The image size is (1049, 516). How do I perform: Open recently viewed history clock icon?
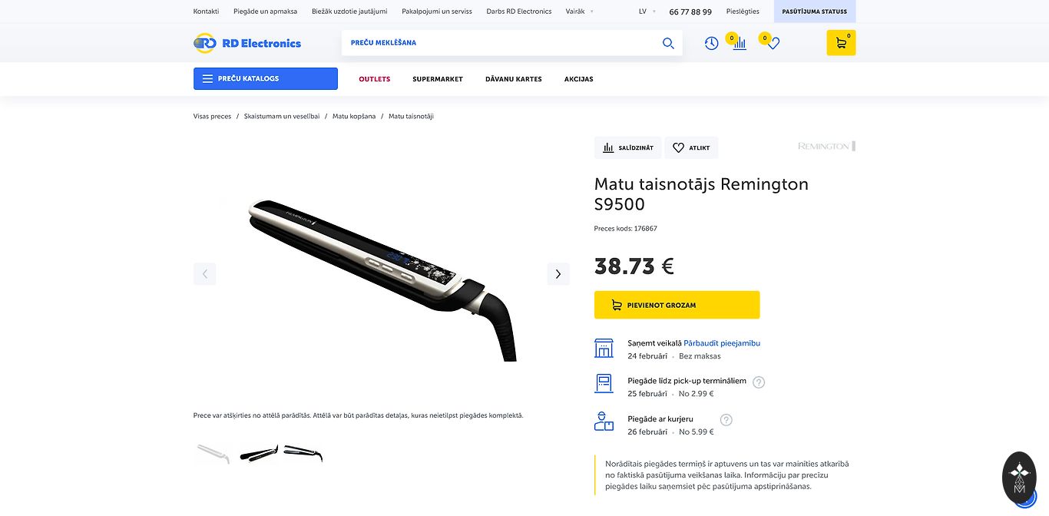711,44
